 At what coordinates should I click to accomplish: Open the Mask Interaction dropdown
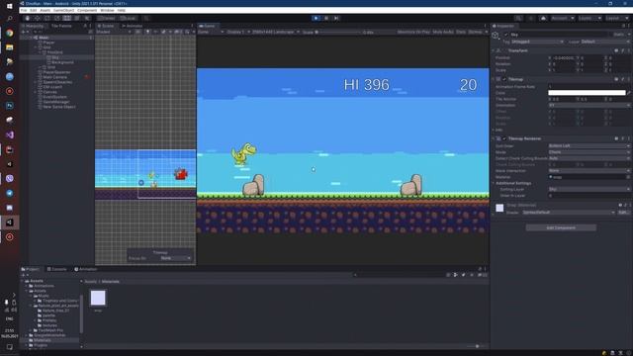click(x=588, y=171)
